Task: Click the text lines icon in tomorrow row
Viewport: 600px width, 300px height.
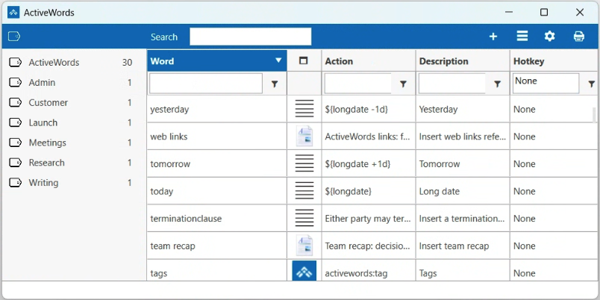Action: click(x=304, y=163)
